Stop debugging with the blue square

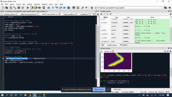pos(69,8)
